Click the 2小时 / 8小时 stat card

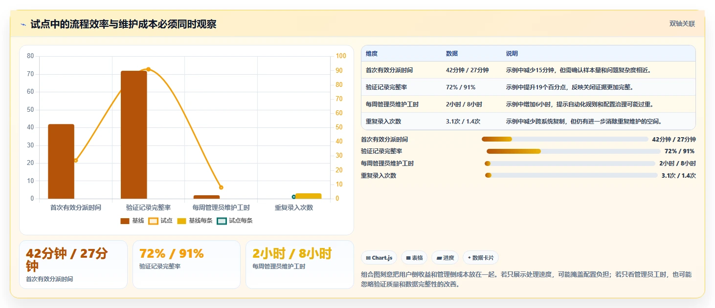(300, 265)
